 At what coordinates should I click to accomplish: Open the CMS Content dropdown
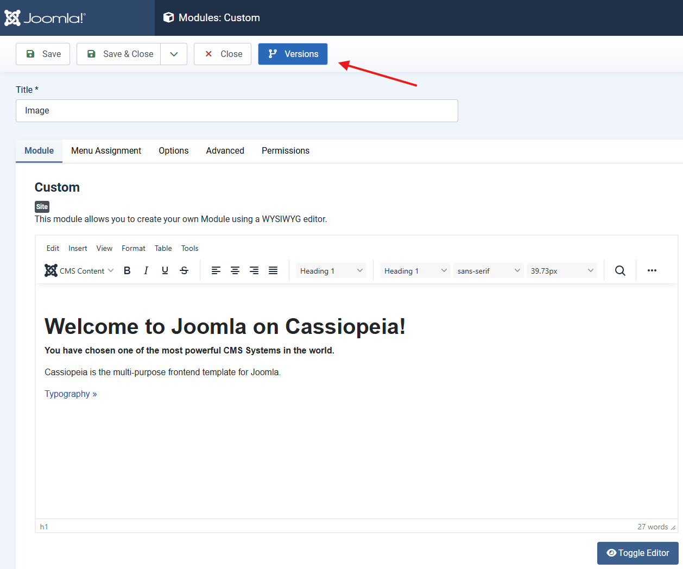[x=79, y=270]
